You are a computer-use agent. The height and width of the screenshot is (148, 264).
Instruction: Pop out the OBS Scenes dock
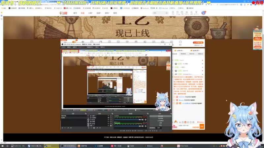pos(86,113)
